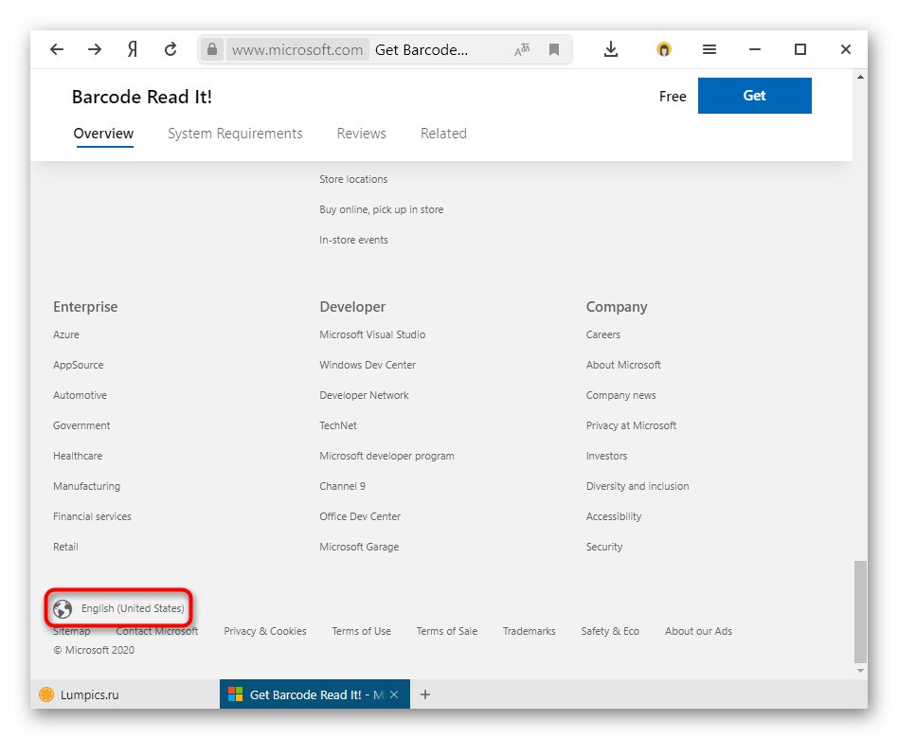Toggle the bookmark flag for this page
Screen dimensions: 898x739
tap(553, 48)
